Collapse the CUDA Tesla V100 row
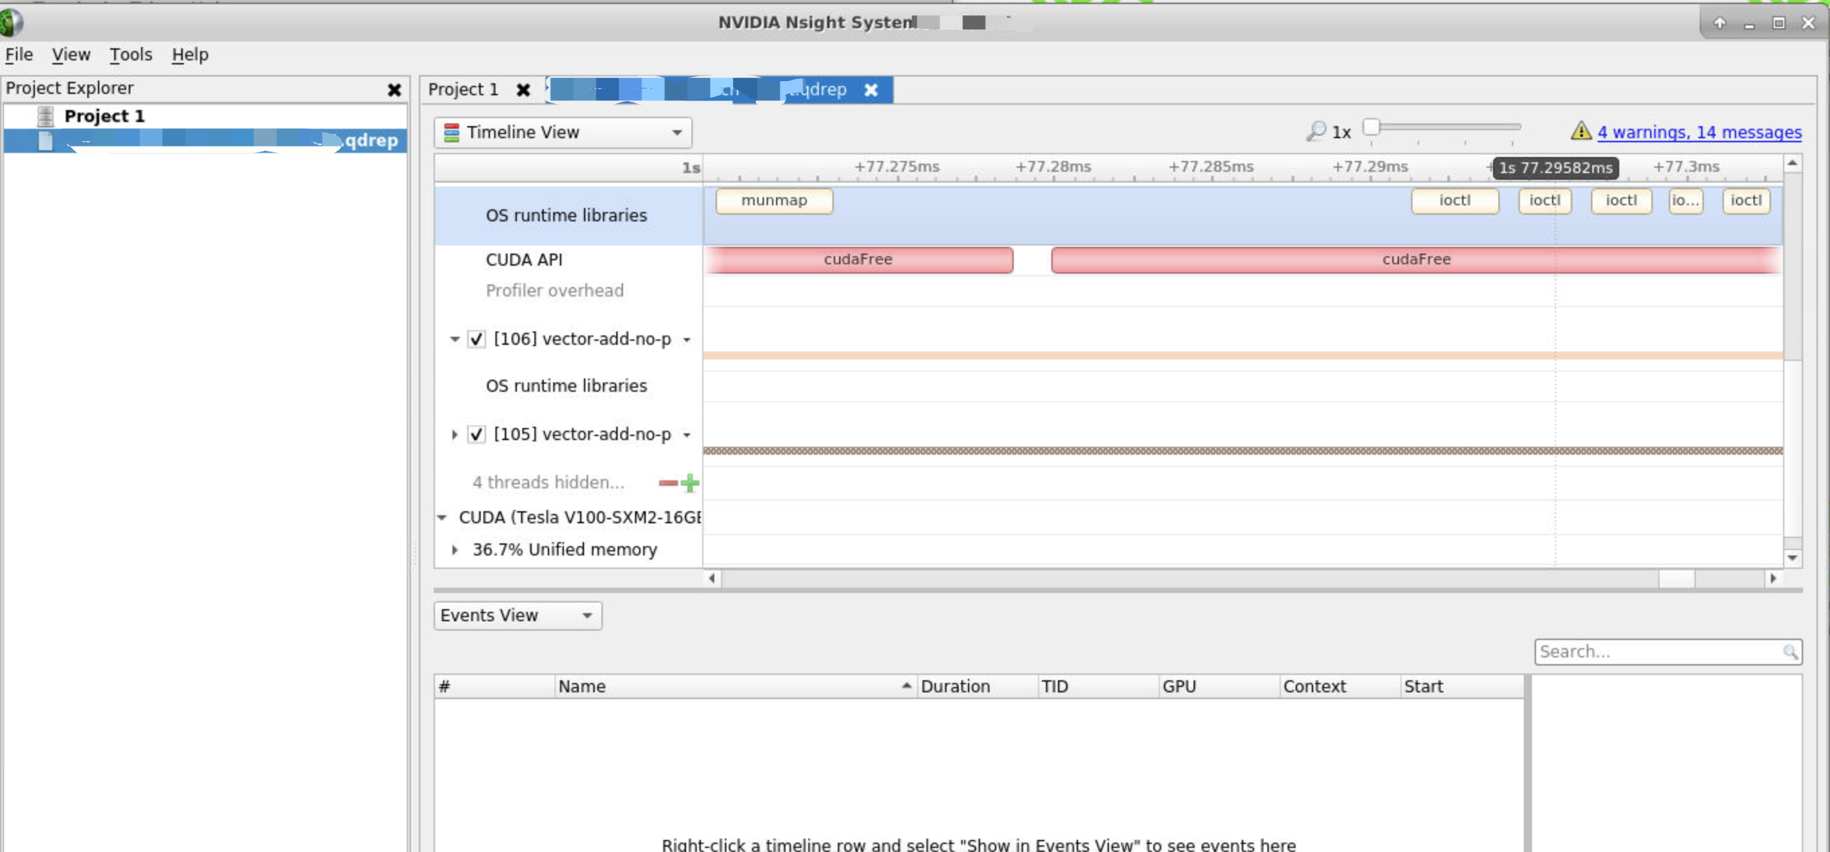The height and width of the screenshot is (852, 1830). point(442,518)
